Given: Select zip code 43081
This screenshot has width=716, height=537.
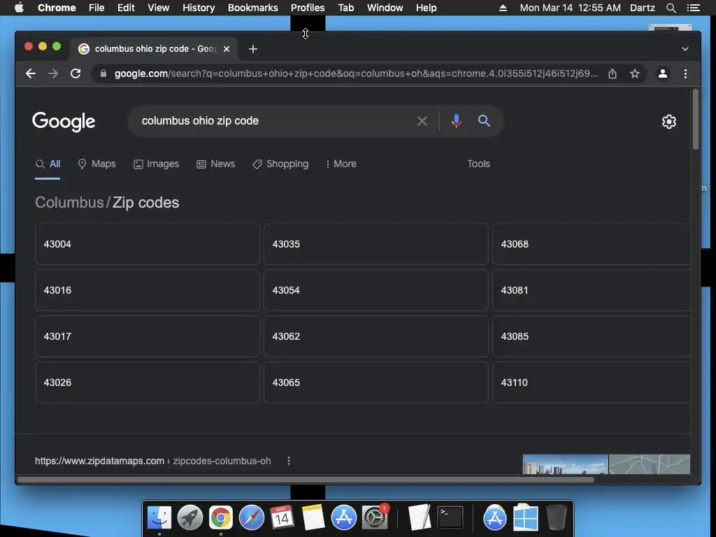Looking at the screenshot, I should [x=592, y=290].
